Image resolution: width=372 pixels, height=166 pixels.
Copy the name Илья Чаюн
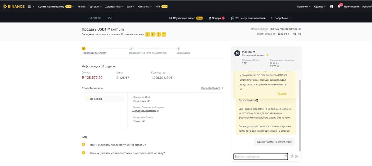coord(149,101)
